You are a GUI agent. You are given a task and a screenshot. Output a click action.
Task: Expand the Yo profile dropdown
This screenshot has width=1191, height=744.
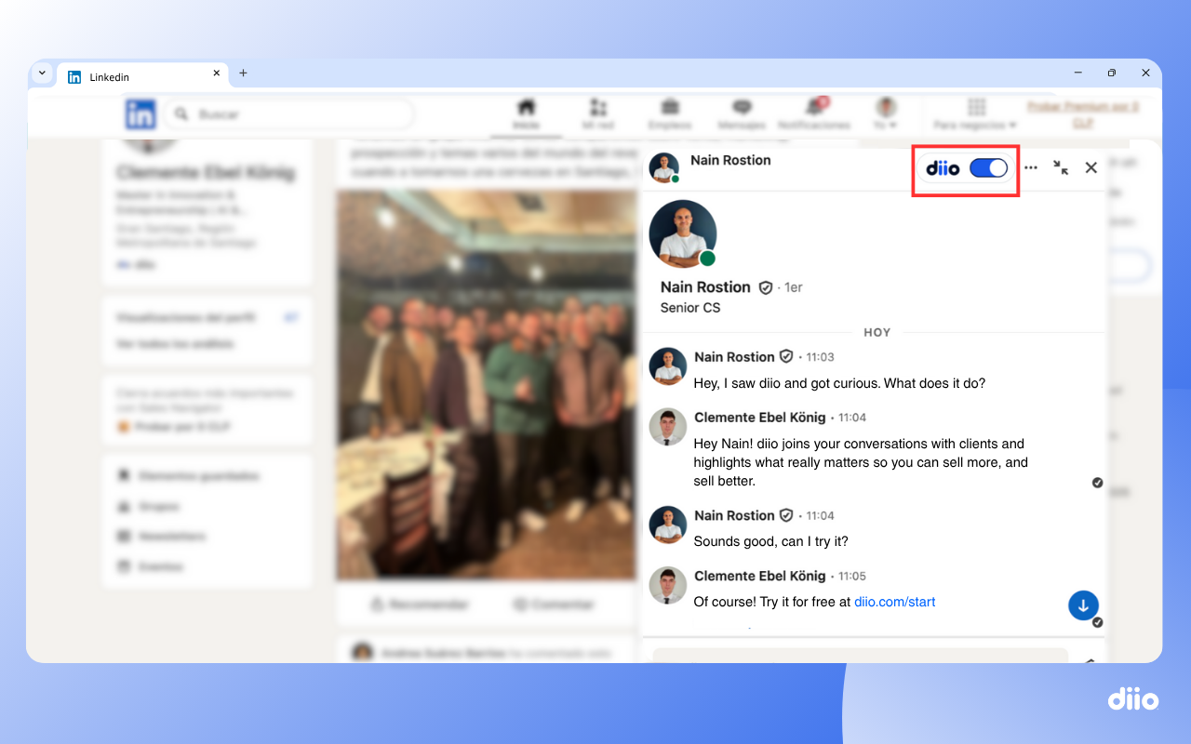885,110
